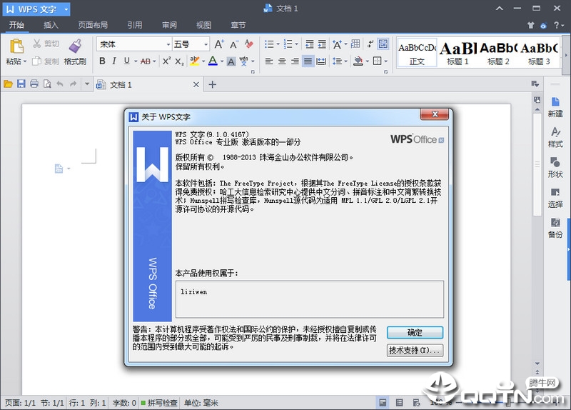Open 页面布局 ribbon tab
This screenshot has height=410, width=571.
pos(93,25)
